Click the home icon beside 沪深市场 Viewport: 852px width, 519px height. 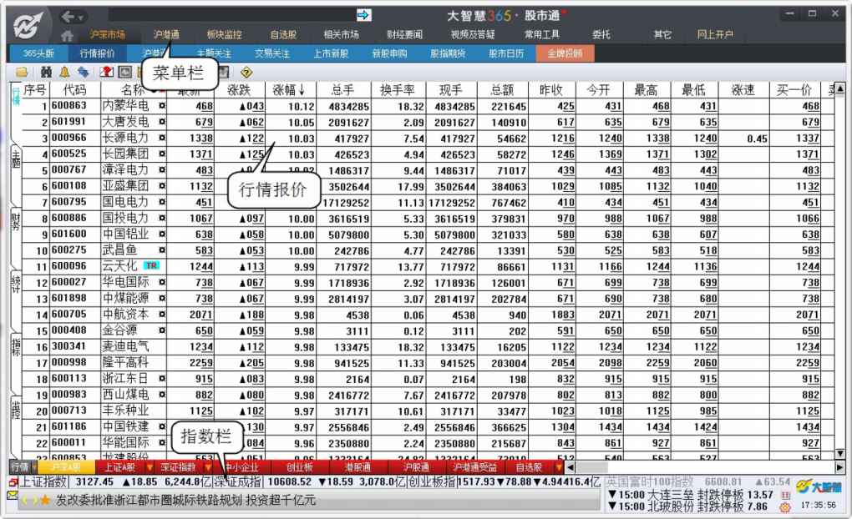click(67, 36)
